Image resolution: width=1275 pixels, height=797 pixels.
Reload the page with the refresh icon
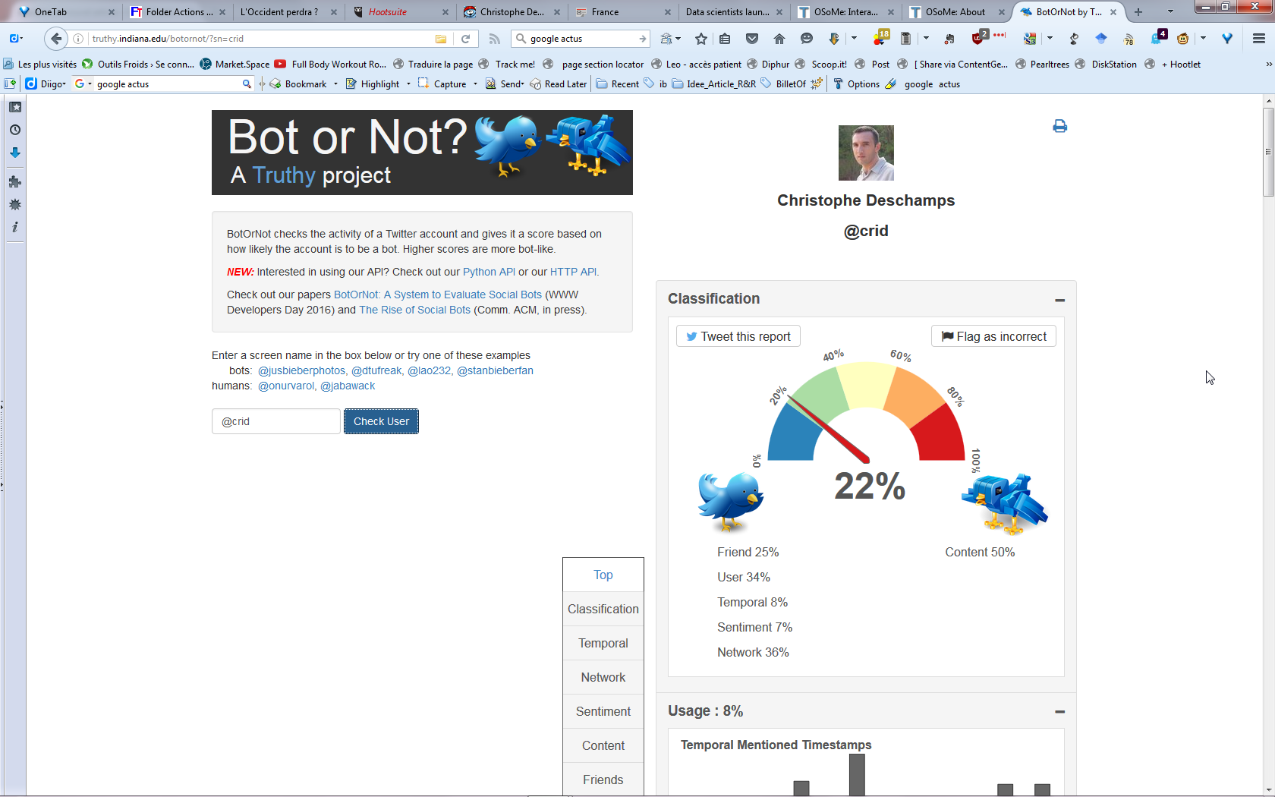tap(465, 39)
